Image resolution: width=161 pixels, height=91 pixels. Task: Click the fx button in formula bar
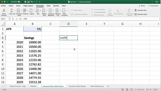(20, 19)
